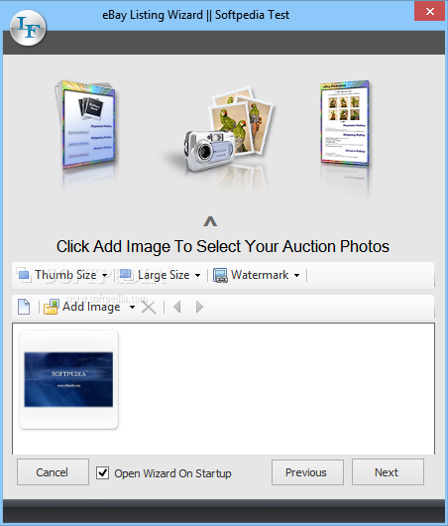The image size is (448, 526).
Task: Click the Thumb Size icon
Action: click(24, 275)
